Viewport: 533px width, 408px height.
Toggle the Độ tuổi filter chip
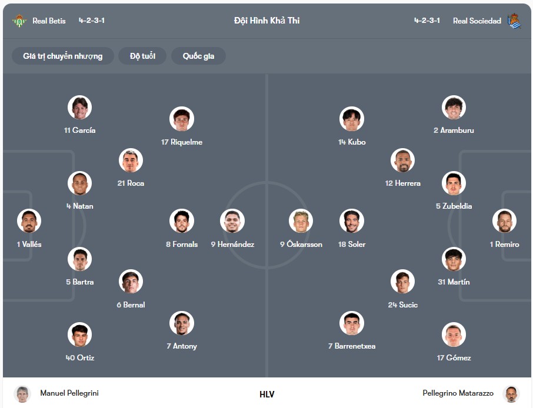point(142,56)
